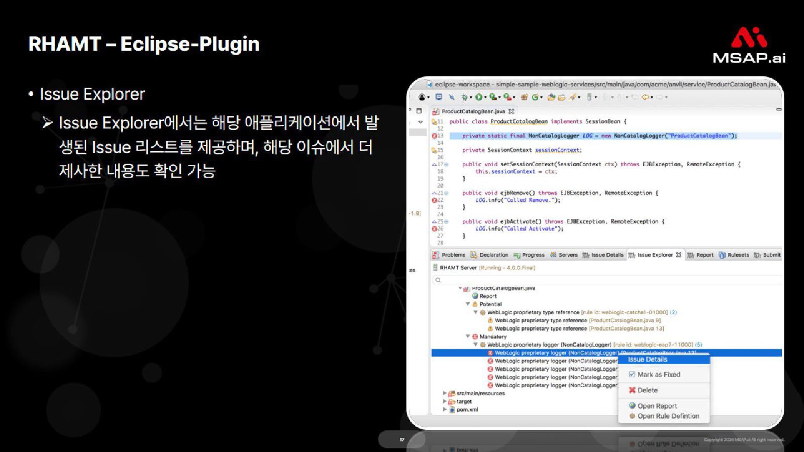804x452 pixels.
Task: Click code line 13 NonCatalogLogger declaration
Action: [599, 136]
